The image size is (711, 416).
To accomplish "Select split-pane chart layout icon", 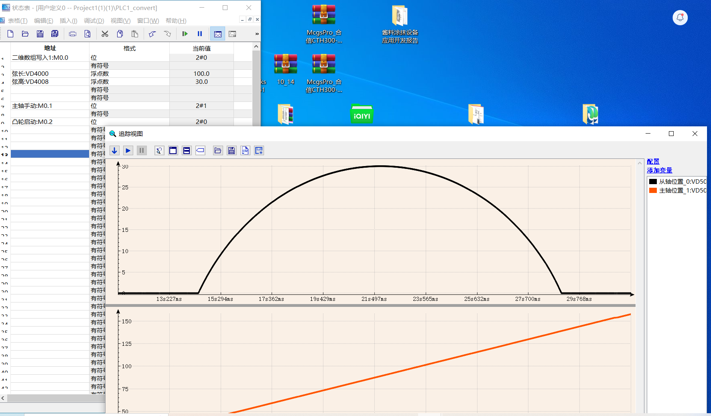I will [187, 150].
